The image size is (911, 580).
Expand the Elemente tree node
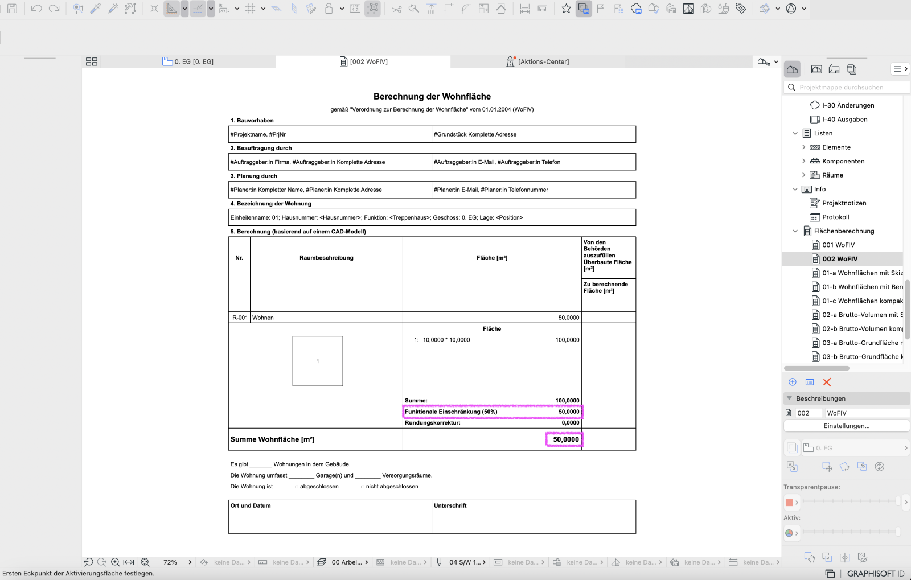[804, 147]
